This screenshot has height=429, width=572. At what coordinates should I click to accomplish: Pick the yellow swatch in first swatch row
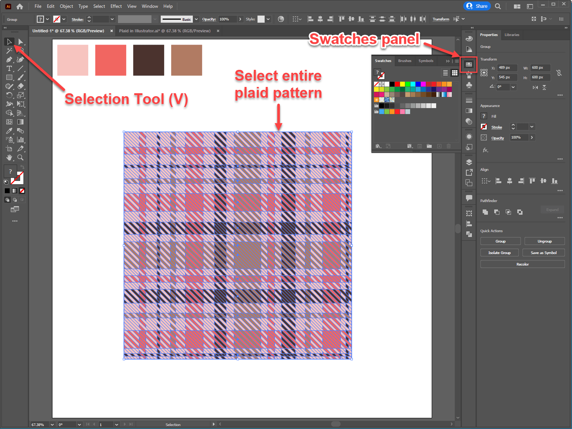[x=402, y=84]
